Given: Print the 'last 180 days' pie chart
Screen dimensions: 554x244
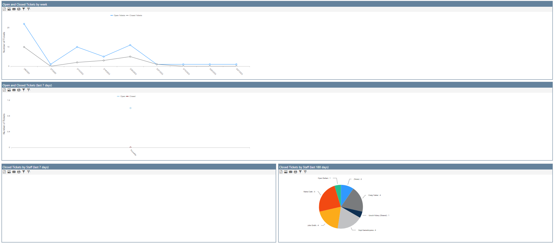Looking at the screenshot, I should [x=295, y=172].
